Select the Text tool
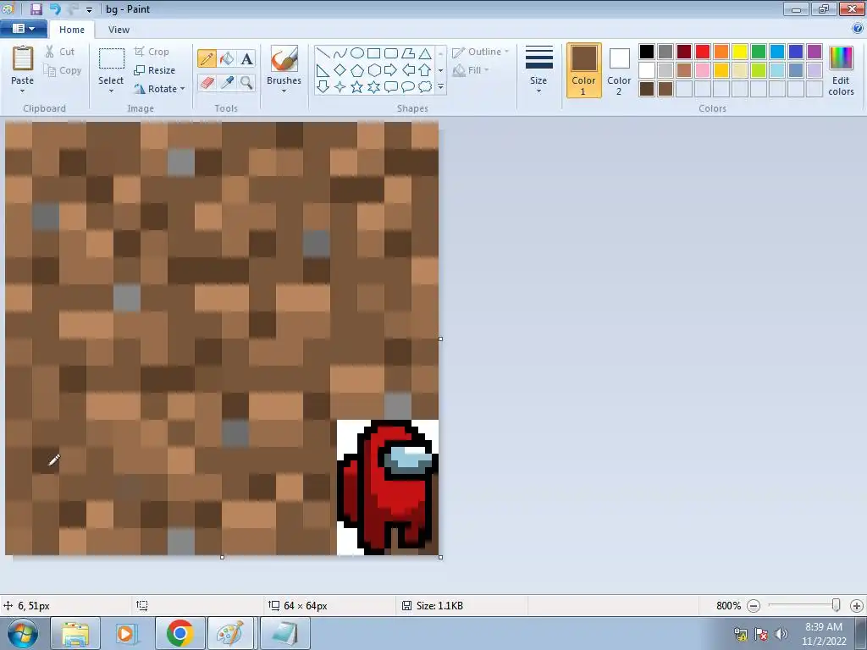 point(246,58)
